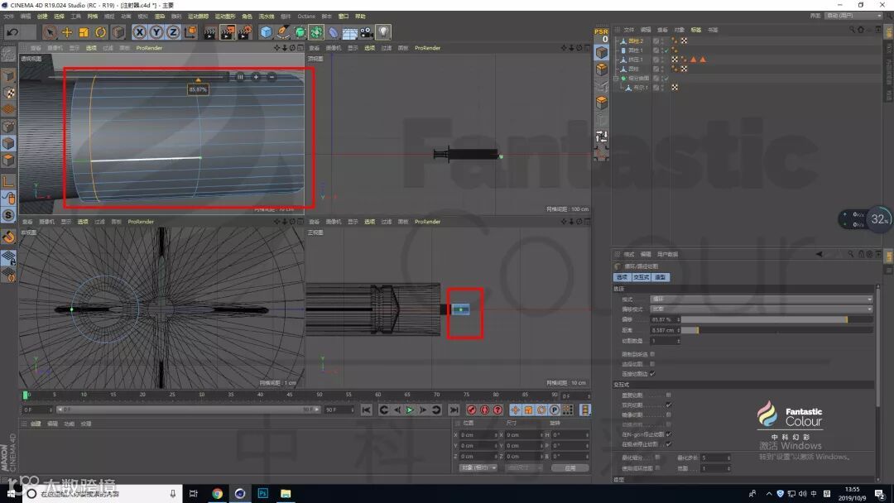Select the Move tool in the top toolbar
This screenshot has width=894, height=503.
point(67,32)
